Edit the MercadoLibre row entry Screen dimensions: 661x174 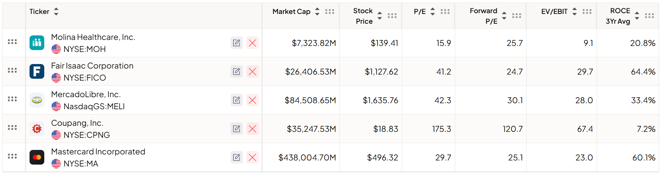pyautogui.click(x=236, y=100)
